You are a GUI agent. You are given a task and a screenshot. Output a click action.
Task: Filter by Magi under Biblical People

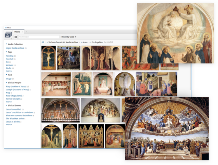8,93
